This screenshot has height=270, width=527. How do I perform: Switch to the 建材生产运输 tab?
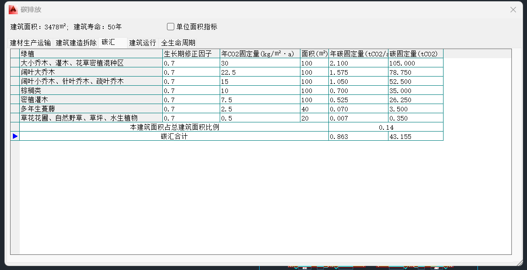point(31,43)
